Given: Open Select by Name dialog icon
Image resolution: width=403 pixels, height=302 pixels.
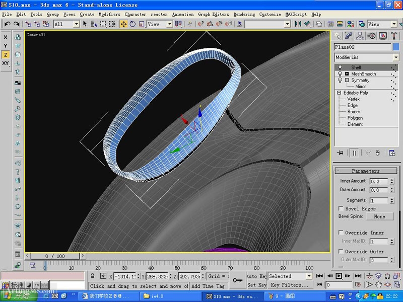Looking at the screenshot, I should click(x=93, y=24).
